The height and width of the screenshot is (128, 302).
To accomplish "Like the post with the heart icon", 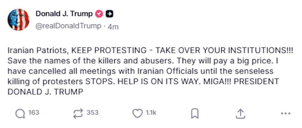I will pyautogui.click(x=137, y=114).
